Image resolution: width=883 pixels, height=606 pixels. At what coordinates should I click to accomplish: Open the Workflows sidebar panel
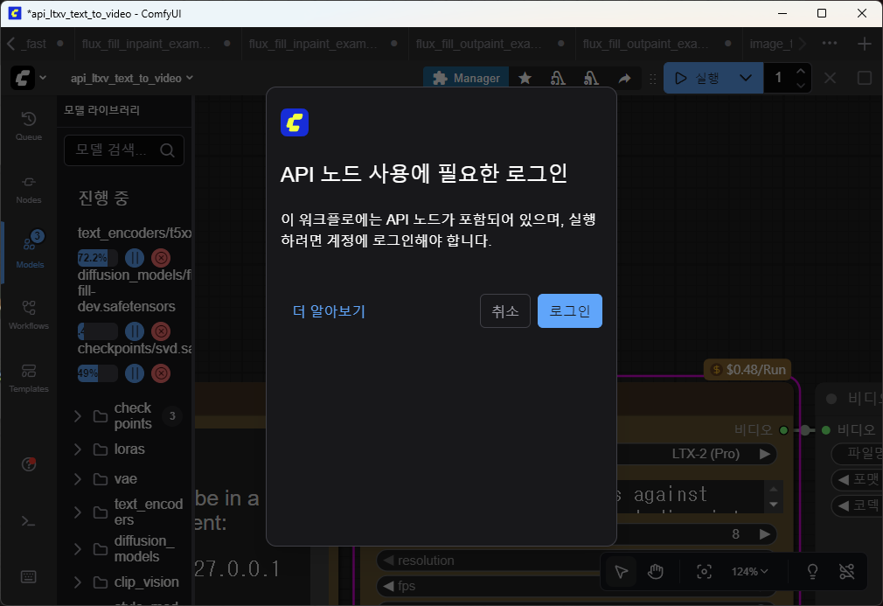tap(29, 315)
